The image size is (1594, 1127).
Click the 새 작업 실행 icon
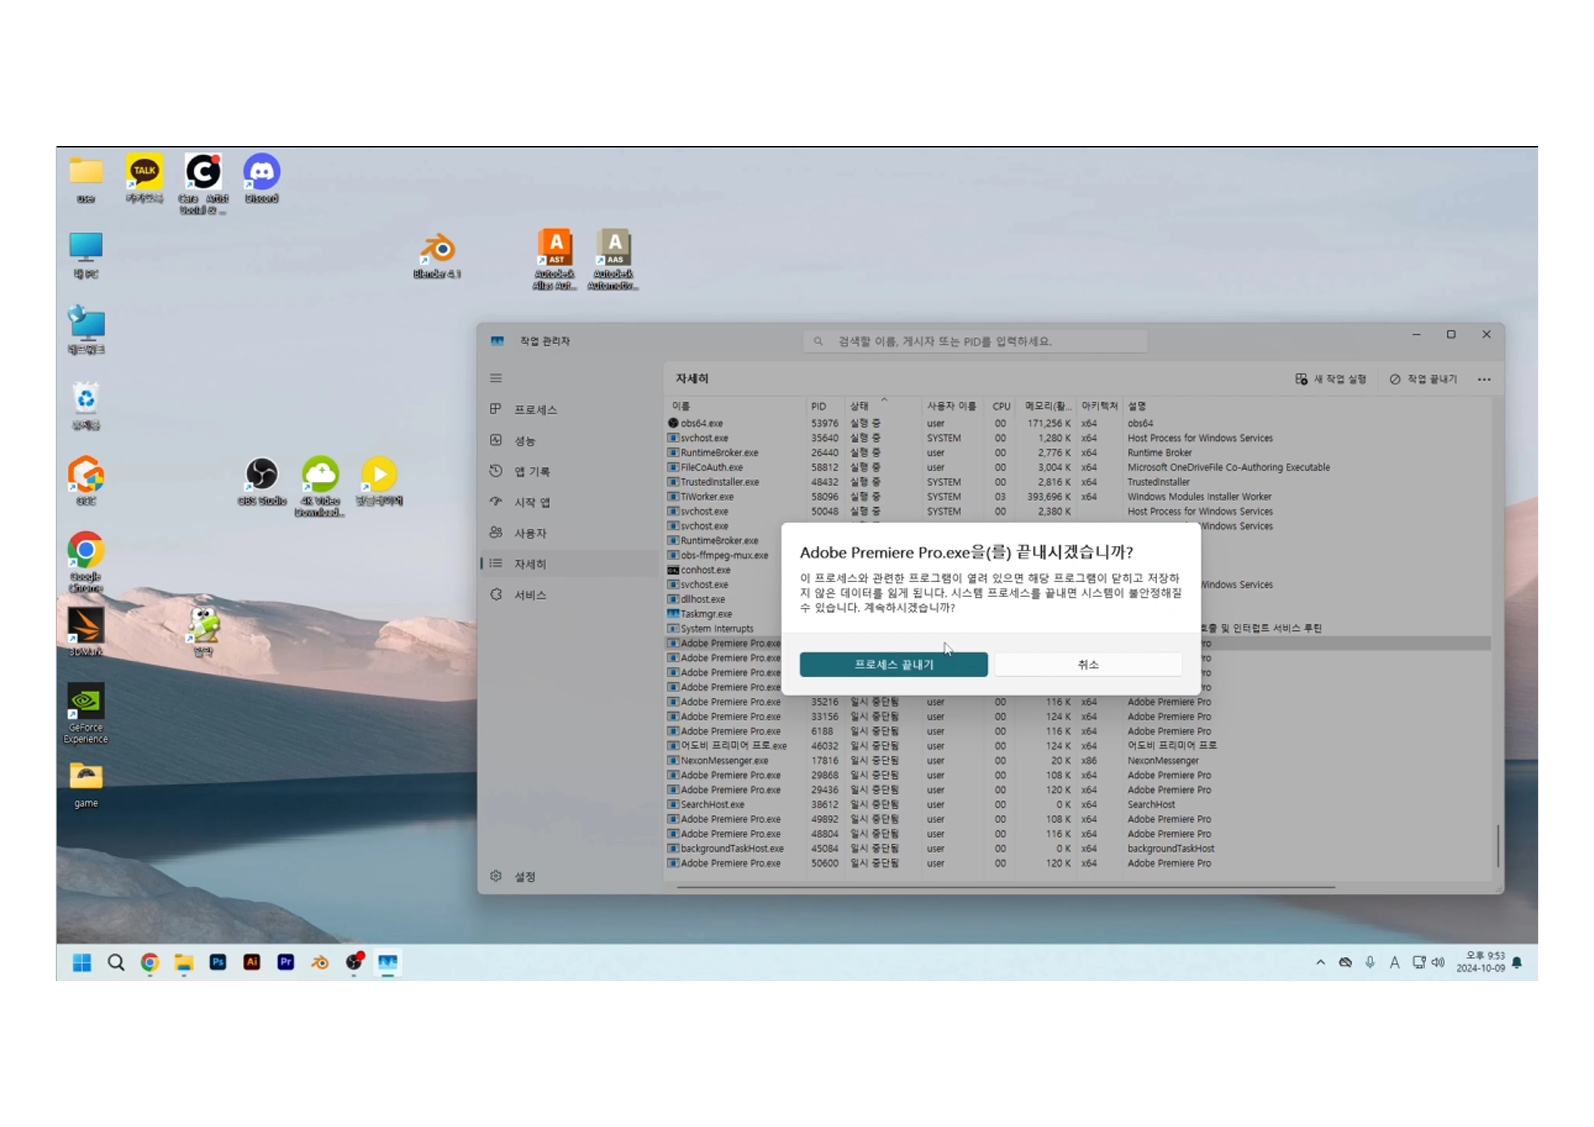tap(1301, 379)
